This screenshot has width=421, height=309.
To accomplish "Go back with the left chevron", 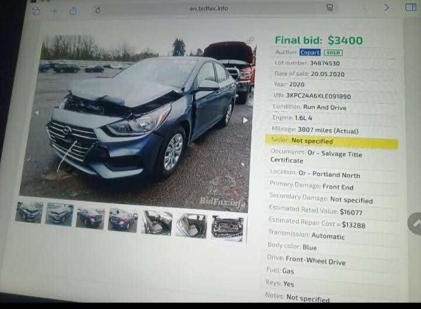I will coord(365,8).
